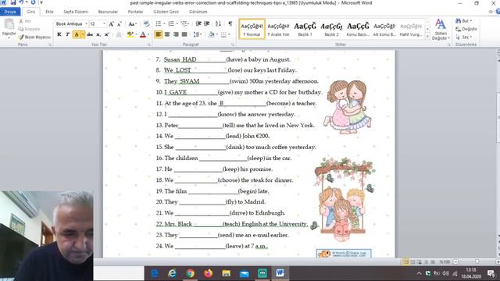Viewport: 500px width, 281px height.
Task: Activate Biçim Boyacısı format painter
Action: coord(34,37)
